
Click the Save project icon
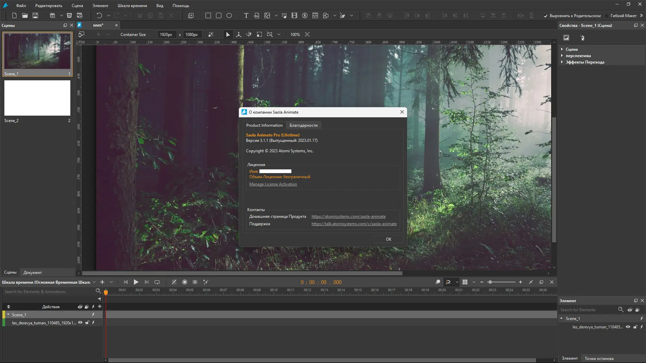(35, 15)
